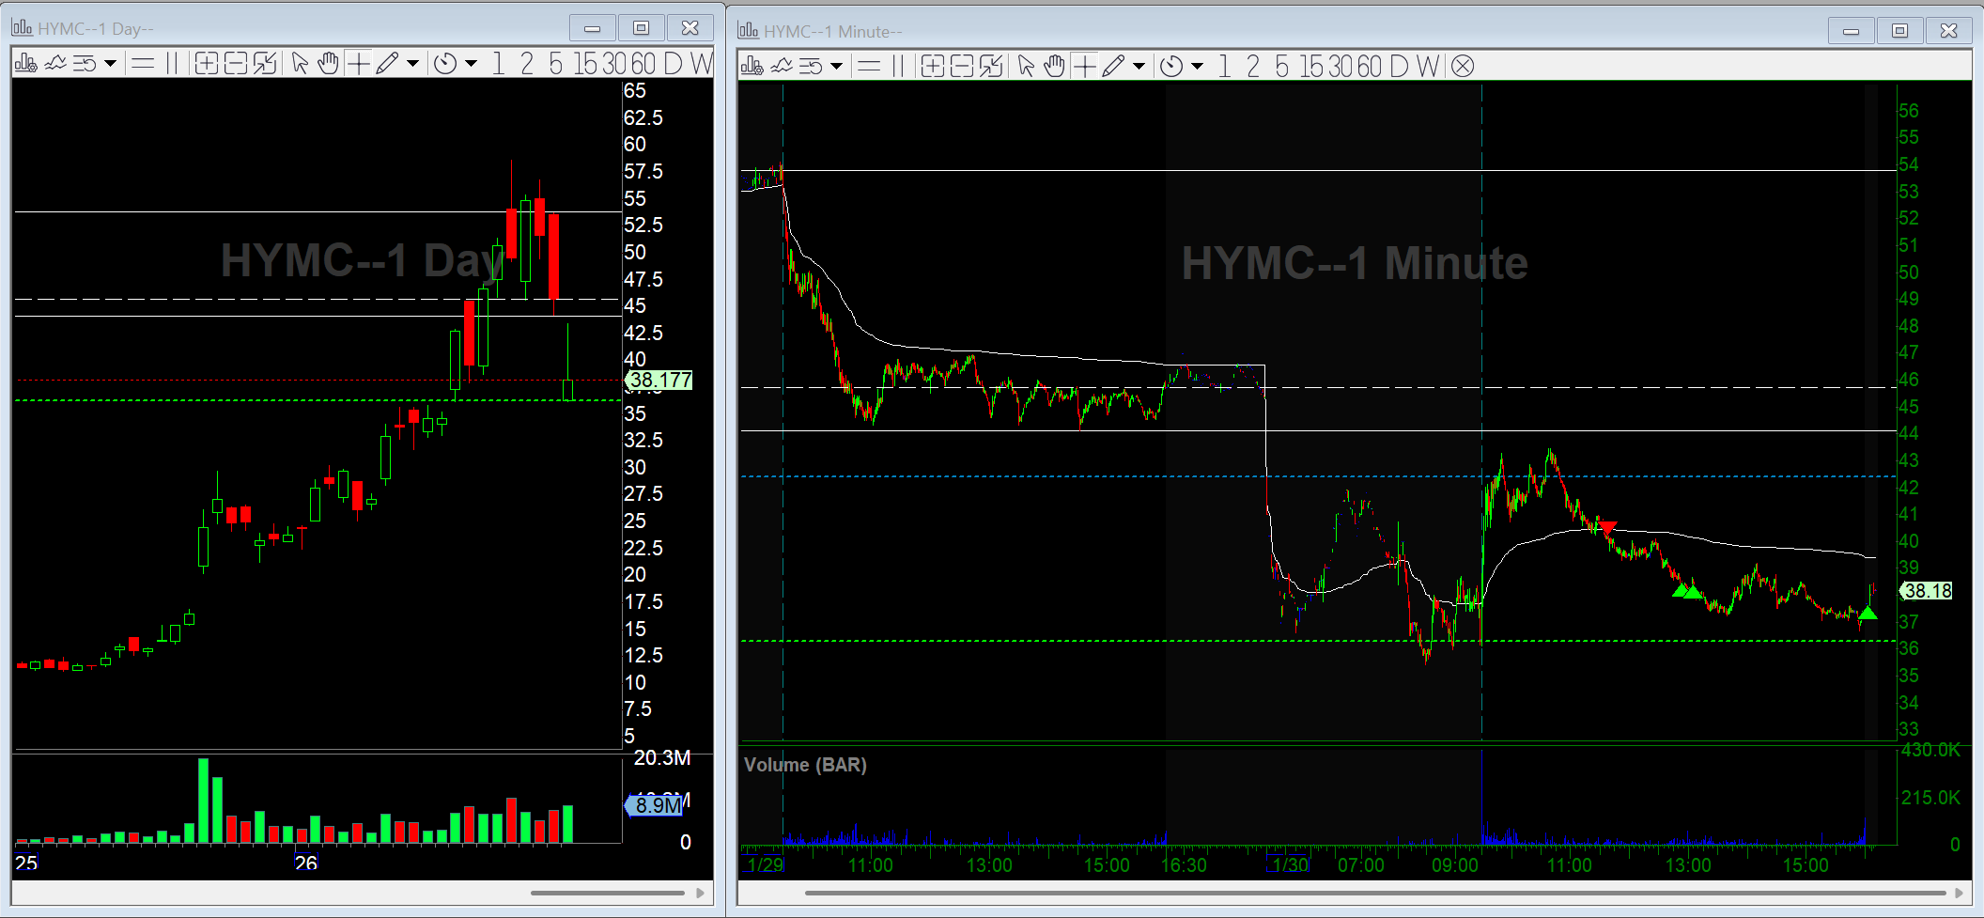
Task: Select the pencil drawing tool in the Day window
Action: pos(387,64)
